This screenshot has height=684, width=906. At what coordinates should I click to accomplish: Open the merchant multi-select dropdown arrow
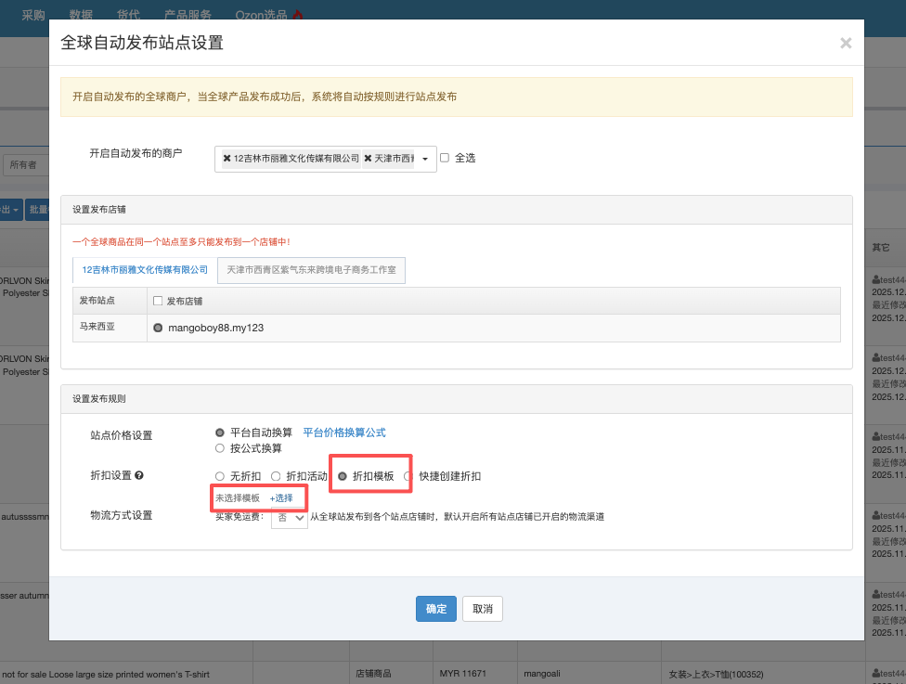pos(426,159)
